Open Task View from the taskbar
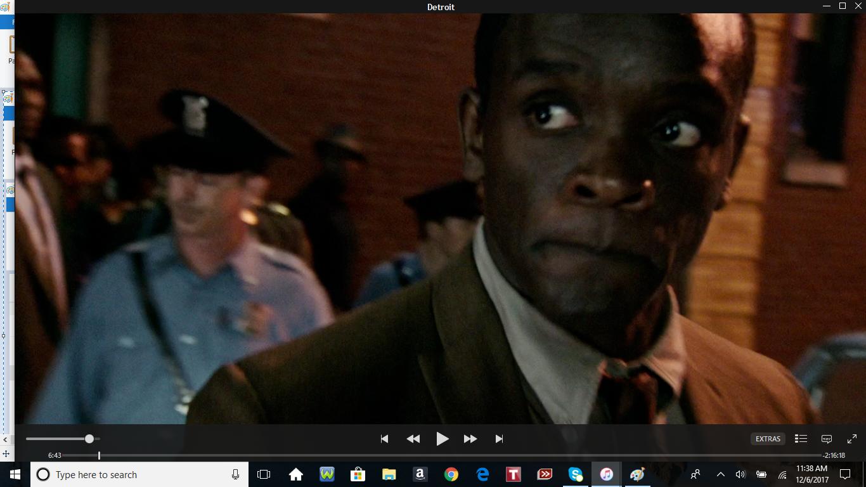This screenshot has width=866, height=487. click(x=264, y=474)
